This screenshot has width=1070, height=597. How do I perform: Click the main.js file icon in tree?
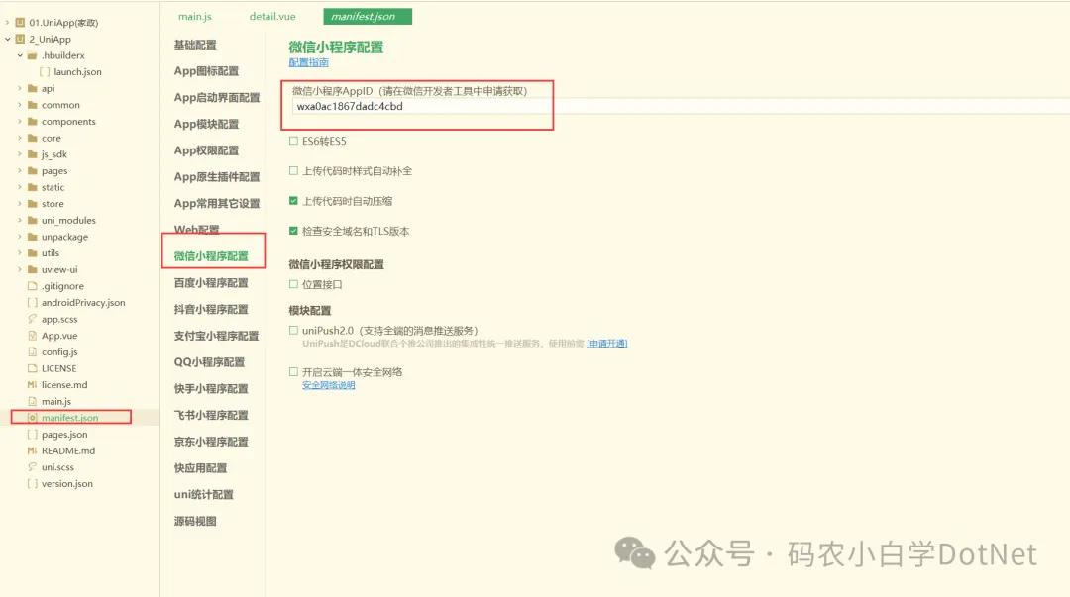32,401
